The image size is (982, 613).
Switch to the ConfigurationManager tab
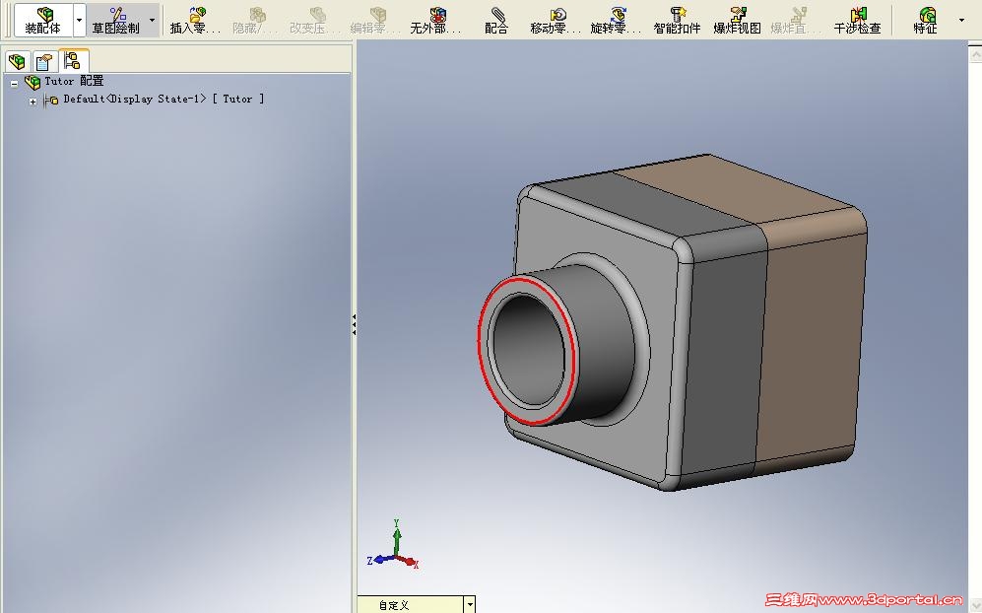[73, 61]
